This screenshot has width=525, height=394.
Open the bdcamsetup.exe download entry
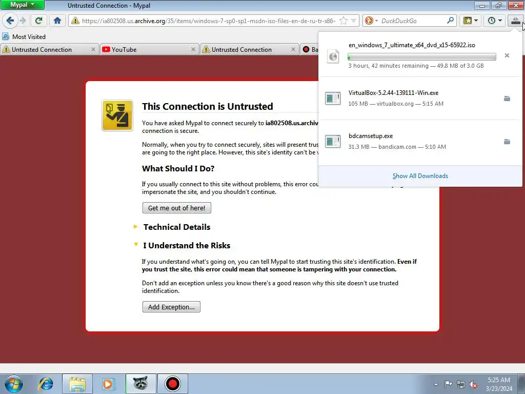point(420,142)
